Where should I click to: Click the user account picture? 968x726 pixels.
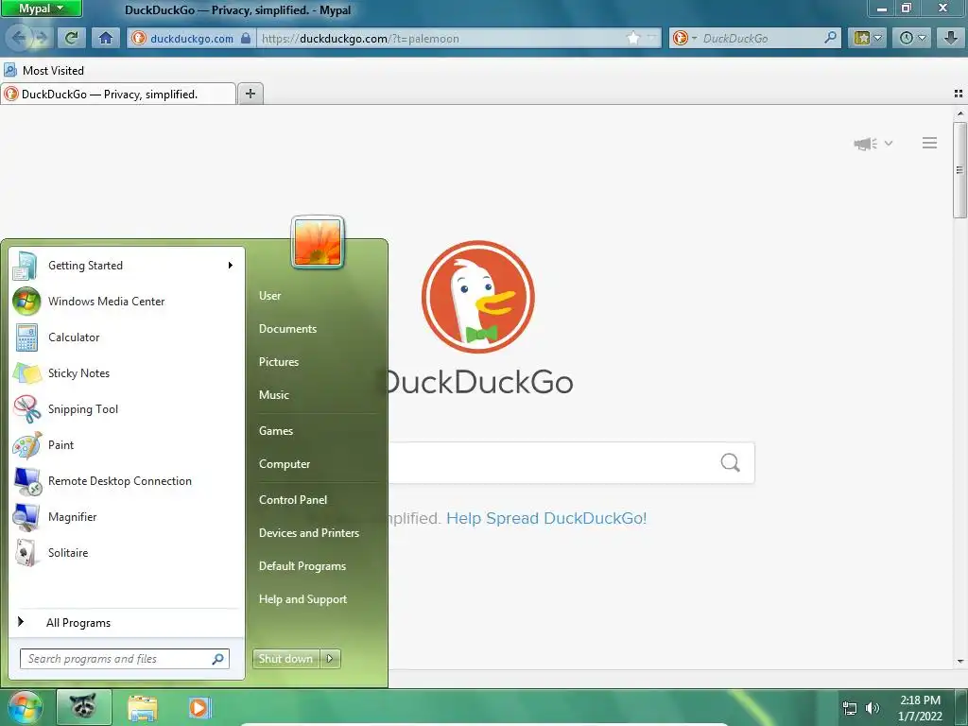[318, 243]
